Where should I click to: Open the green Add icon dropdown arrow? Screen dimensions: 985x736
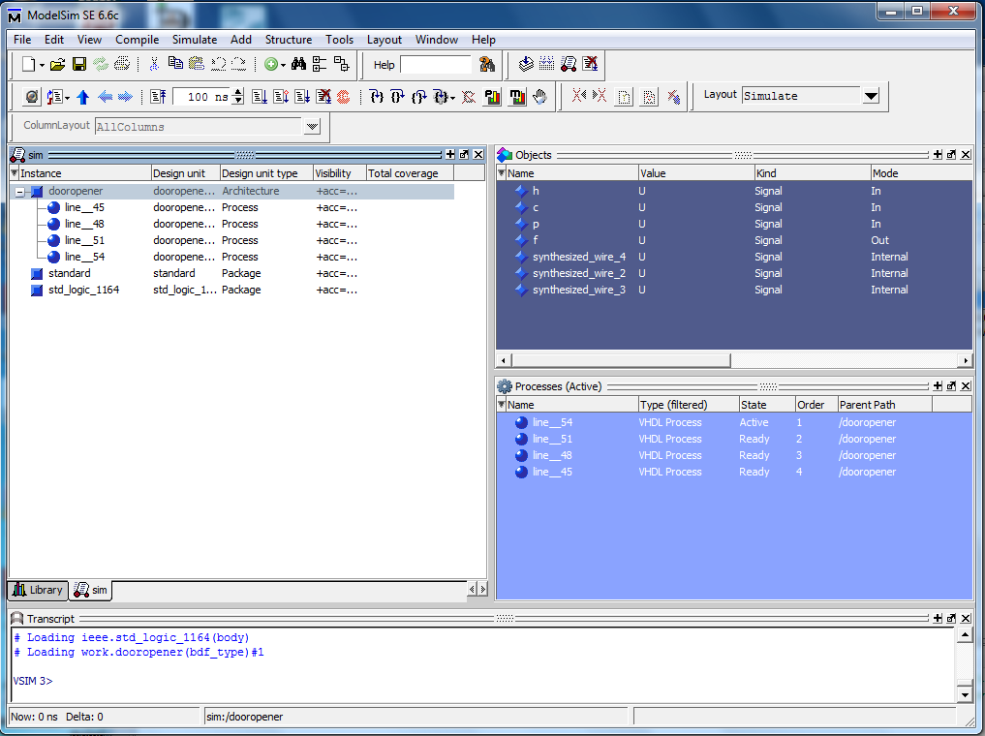click(x=284, y=65)
